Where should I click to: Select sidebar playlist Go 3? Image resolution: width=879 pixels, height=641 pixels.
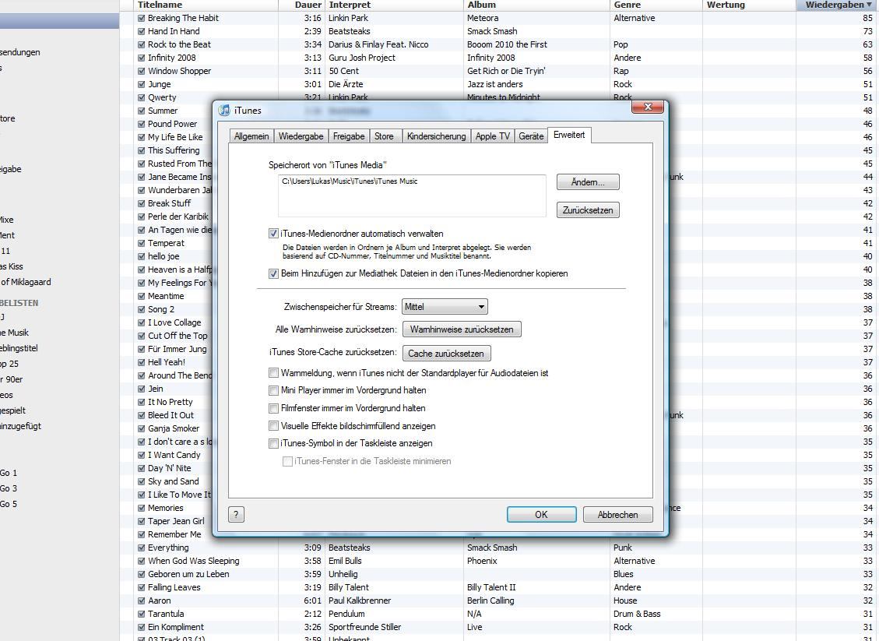9,488
